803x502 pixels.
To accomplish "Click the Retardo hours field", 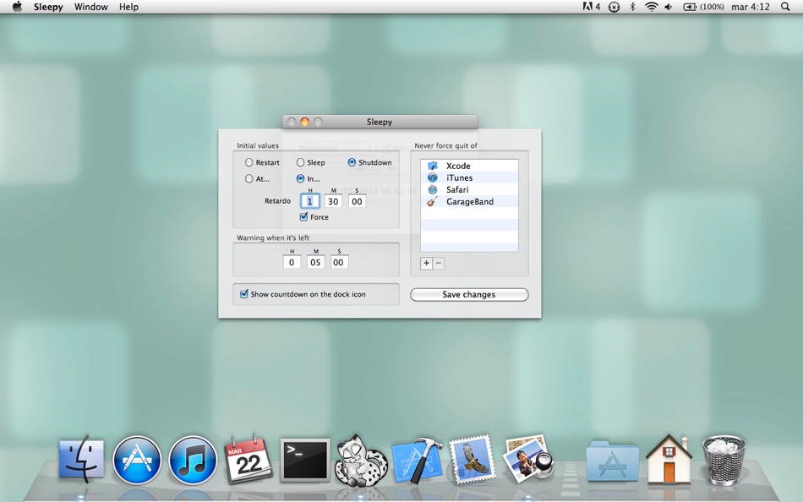I will [310, 201].
